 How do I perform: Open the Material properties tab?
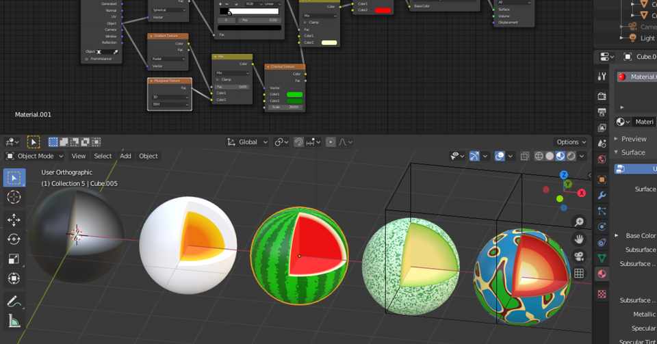pos(602,274)
